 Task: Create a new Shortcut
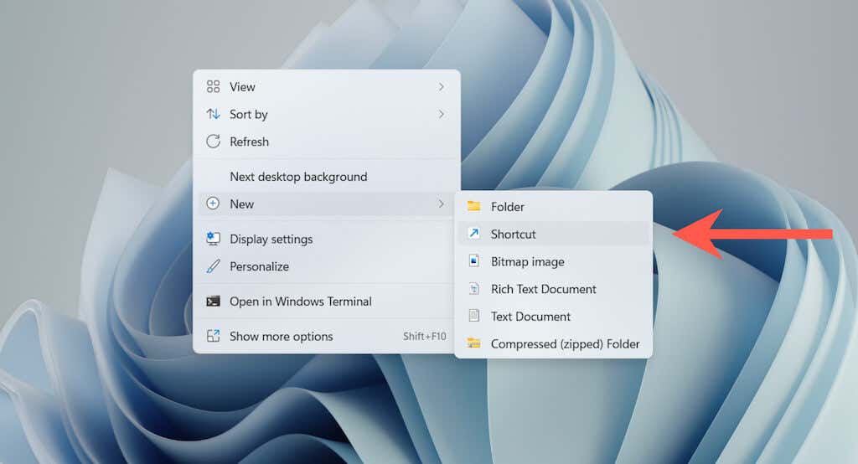click(553, 234)
